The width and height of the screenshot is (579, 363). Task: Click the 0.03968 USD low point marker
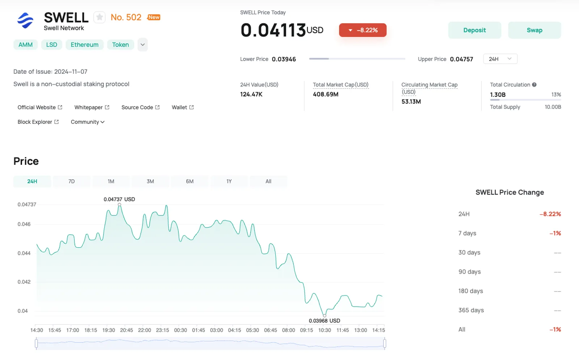[325, 316]
